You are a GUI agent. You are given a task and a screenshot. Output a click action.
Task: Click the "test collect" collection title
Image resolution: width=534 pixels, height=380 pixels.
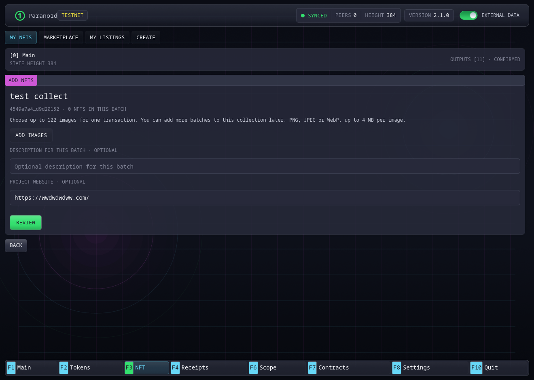pyautogui.click(x=39, y=96)
